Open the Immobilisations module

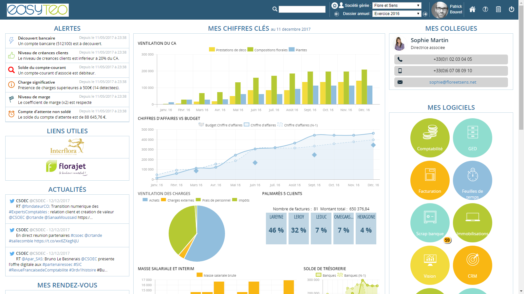pos(472,223)
